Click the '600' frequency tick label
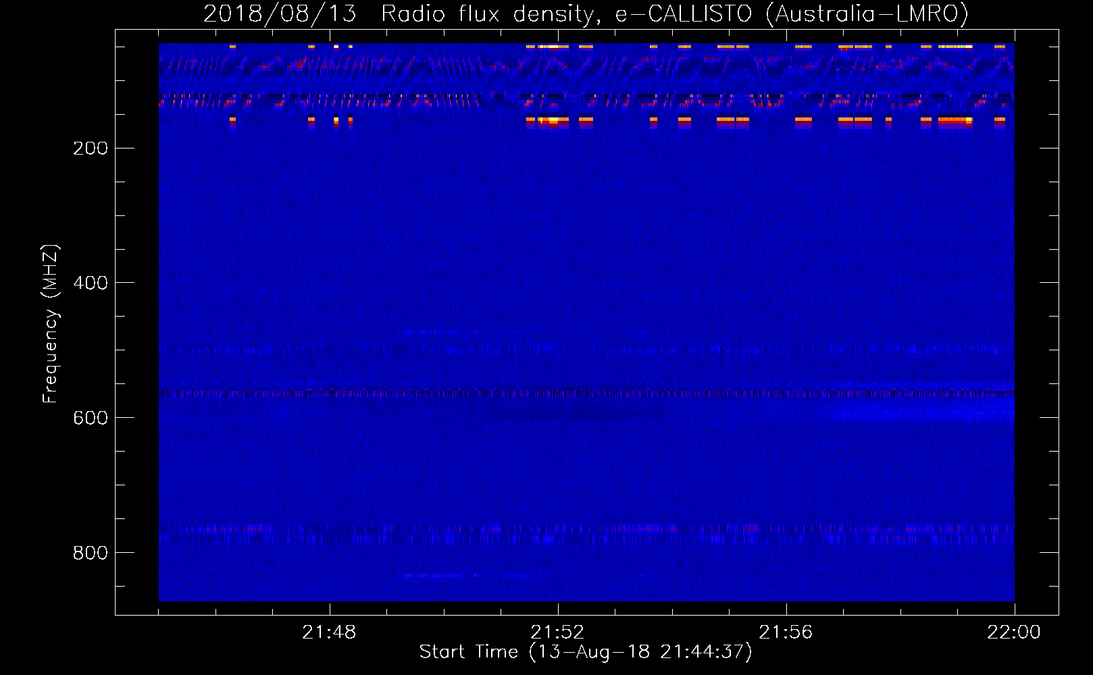The height and width of the screenshot is (675, 1093). [91, 418]
